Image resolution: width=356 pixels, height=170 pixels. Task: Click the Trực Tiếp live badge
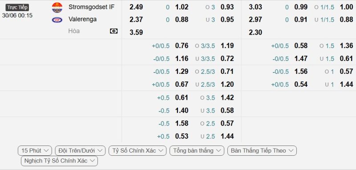pyautogui.click(x=17, y=8)
